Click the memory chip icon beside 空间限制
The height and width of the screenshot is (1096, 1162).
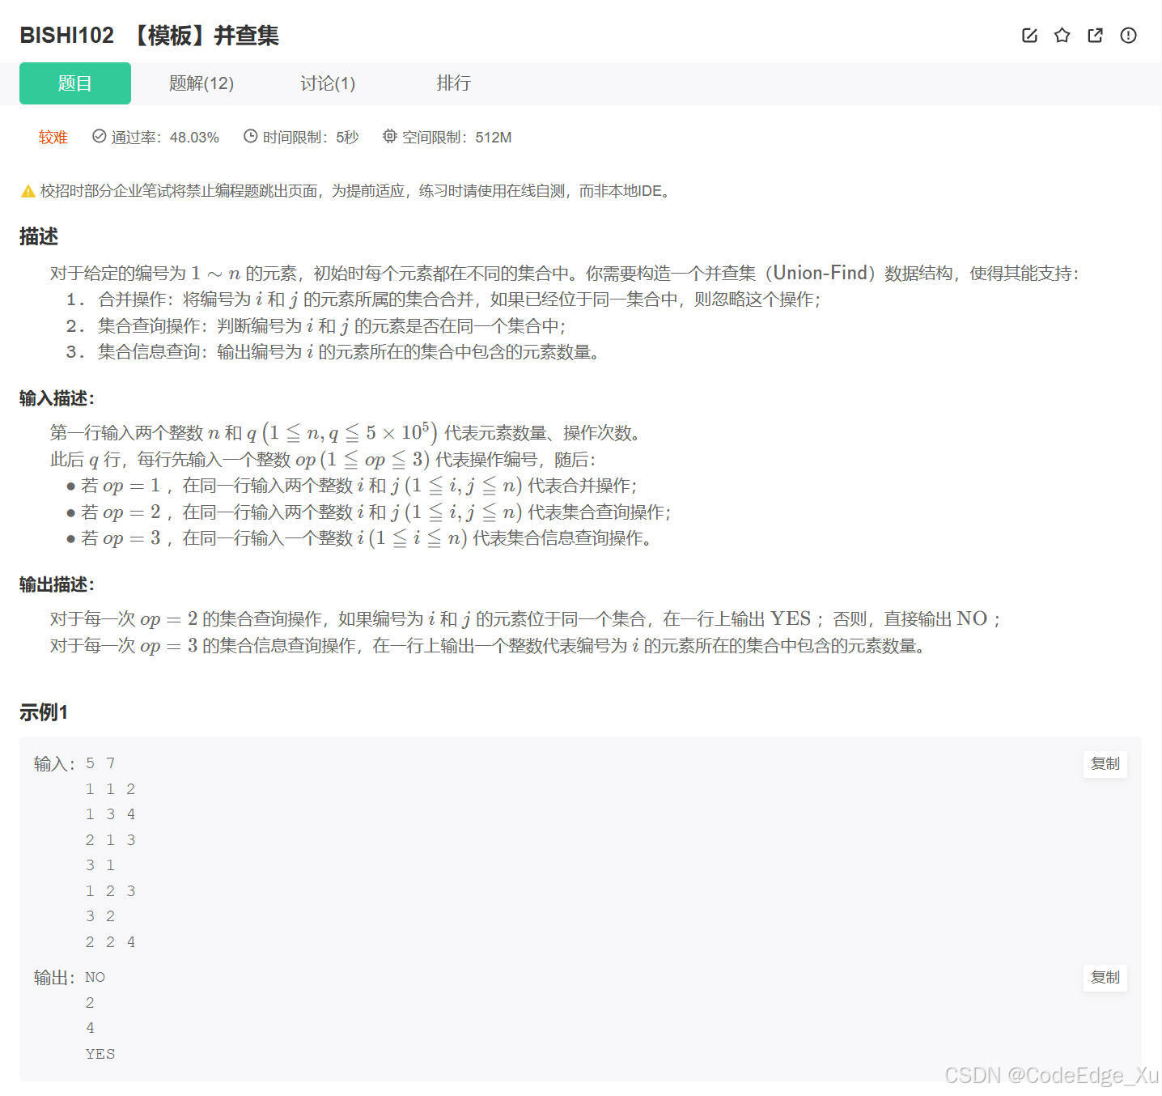pyautogui.click(x=390, y=137)
